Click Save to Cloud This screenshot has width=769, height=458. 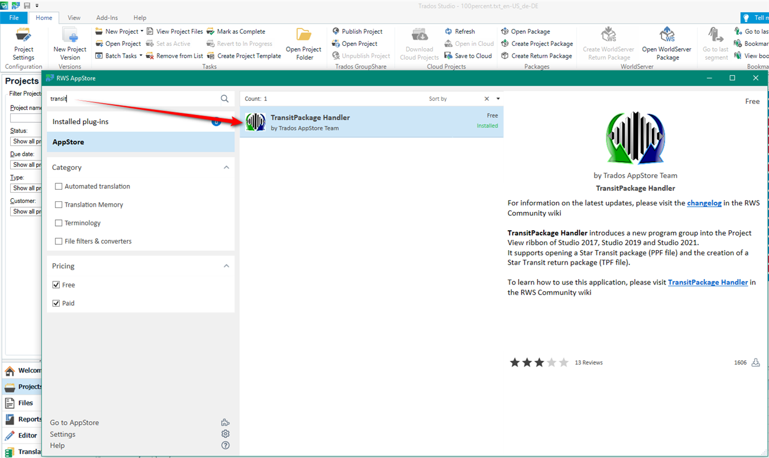click(x=468, y=55)
